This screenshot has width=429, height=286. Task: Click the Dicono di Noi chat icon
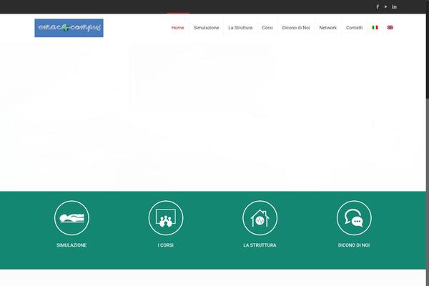click(354, 217)
